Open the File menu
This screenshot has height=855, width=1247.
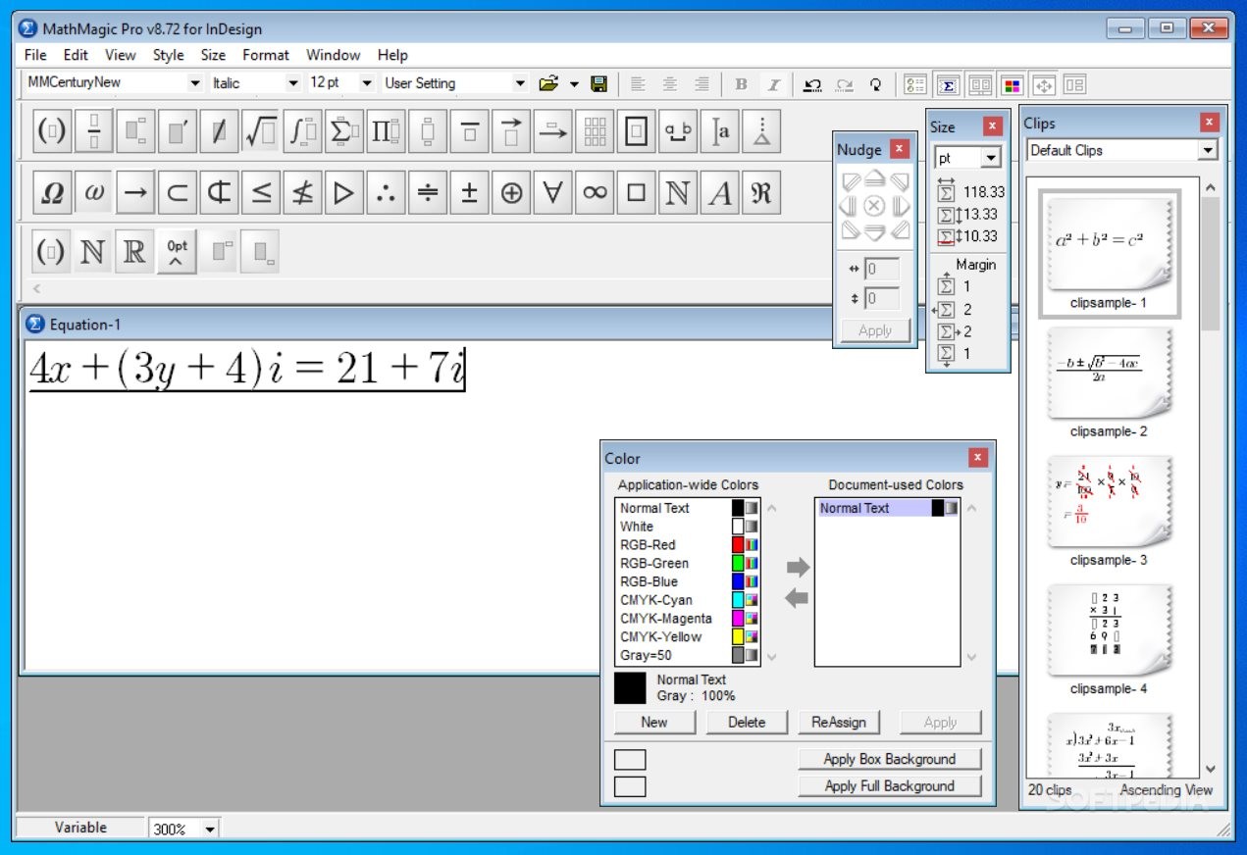tap(35, 55)
